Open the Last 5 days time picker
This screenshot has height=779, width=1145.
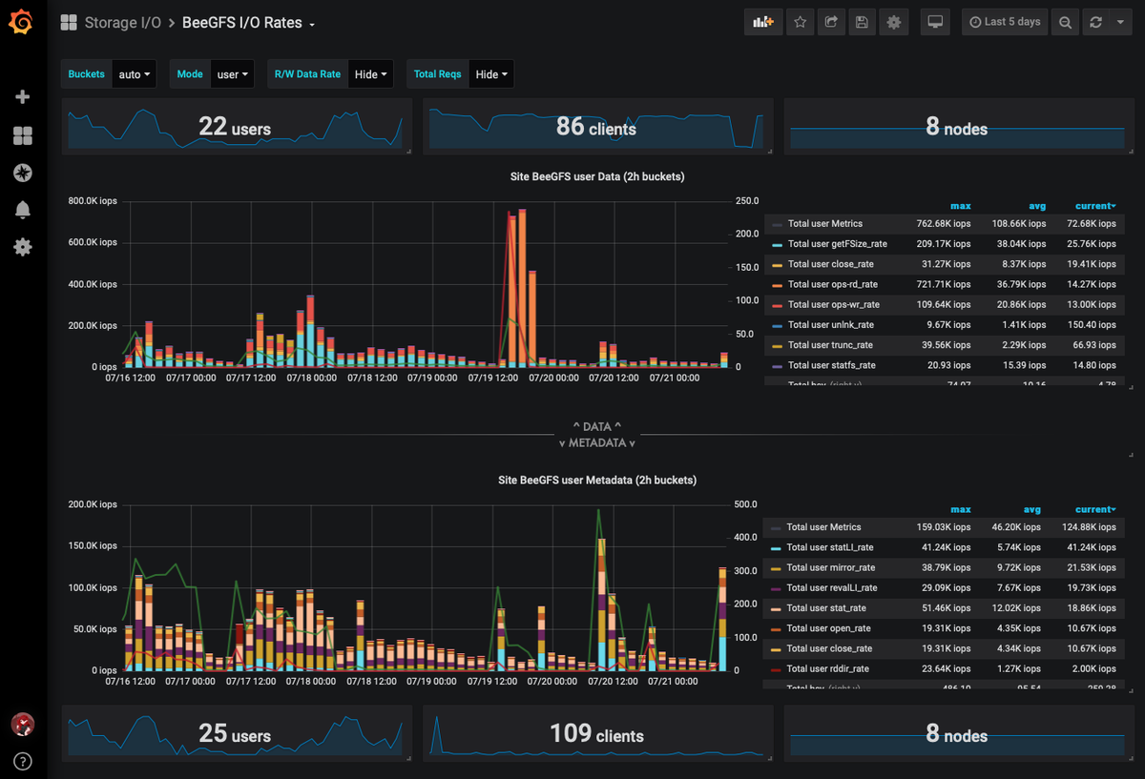tap(1005, 22)
